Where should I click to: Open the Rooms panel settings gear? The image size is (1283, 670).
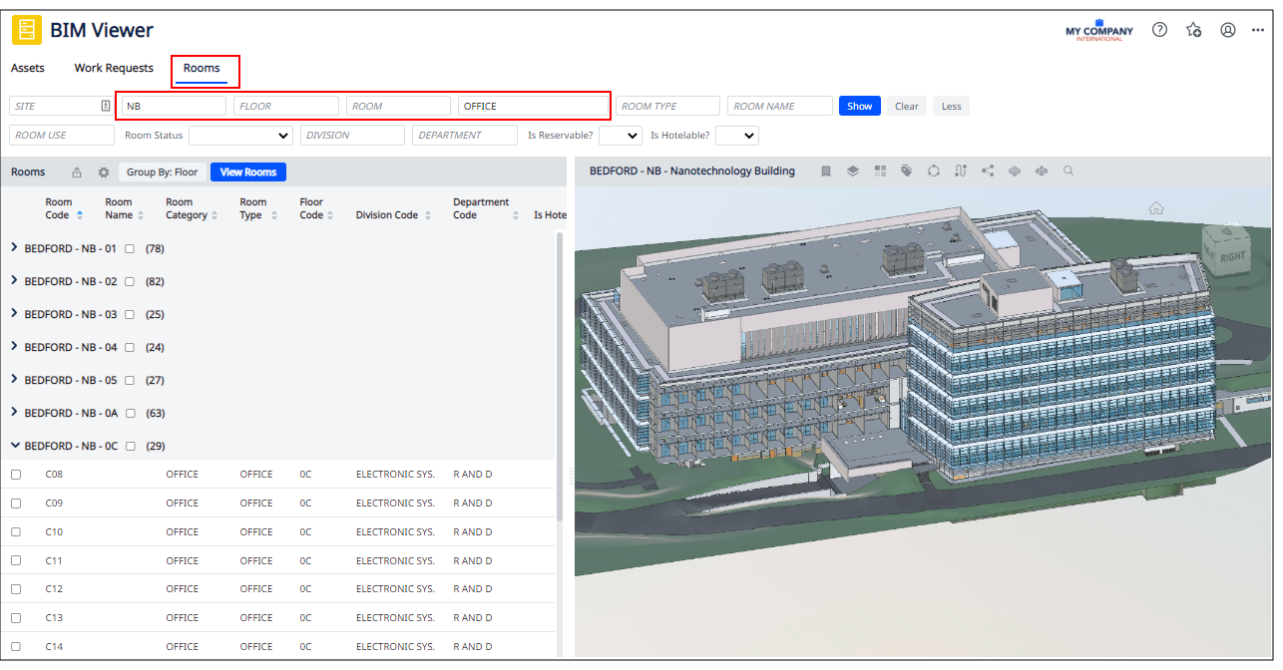104,172
